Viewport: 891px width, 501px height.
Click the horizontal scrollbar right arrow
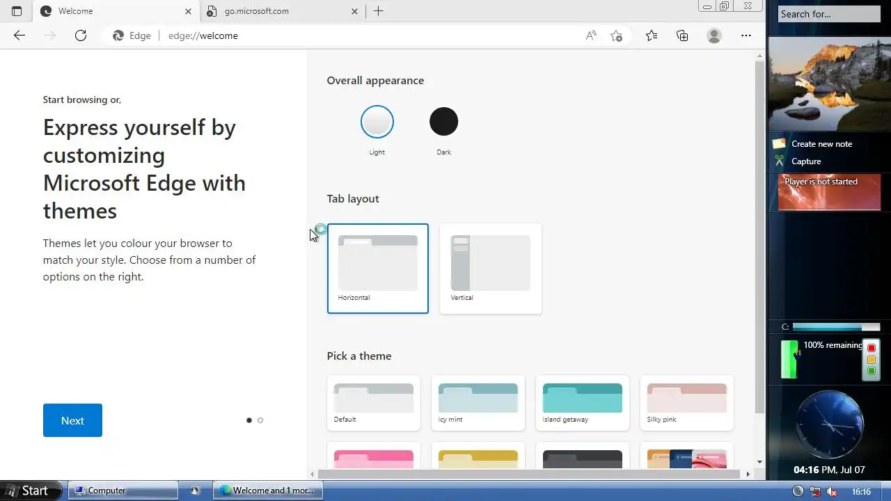tap(748, 474)
